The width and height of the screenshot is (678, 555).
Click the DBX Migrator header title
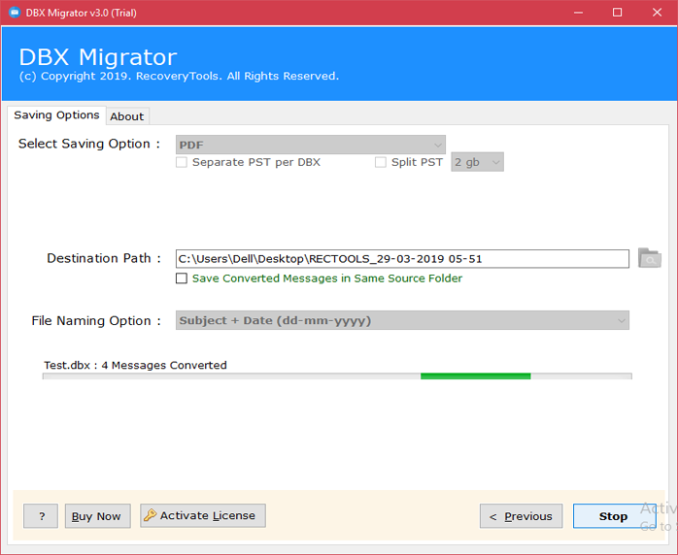(98, 57)
